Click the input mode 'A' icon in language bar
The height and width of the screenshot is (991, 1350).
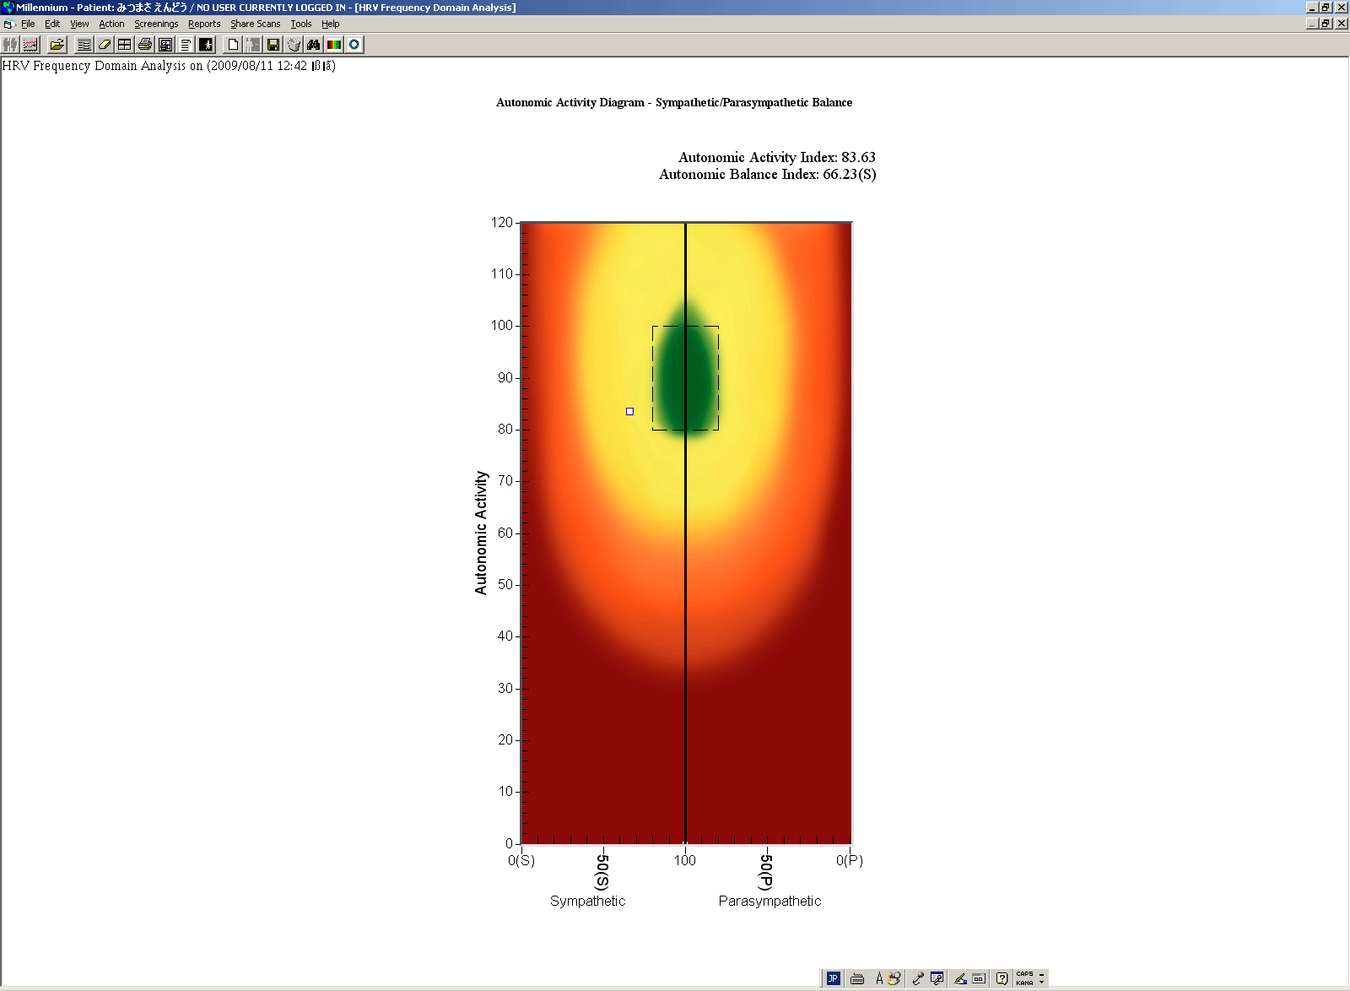click(x=879, y=978)
